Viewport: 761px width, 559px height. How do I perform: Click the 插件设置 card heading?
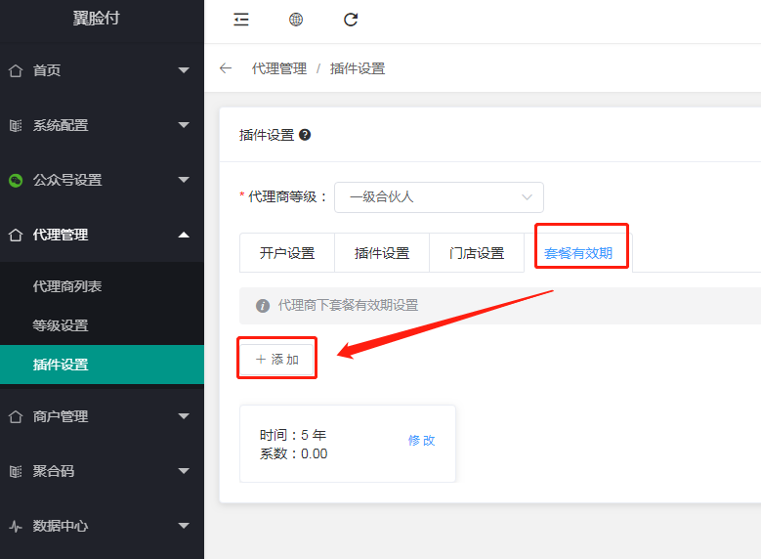(x=267, y=135)
